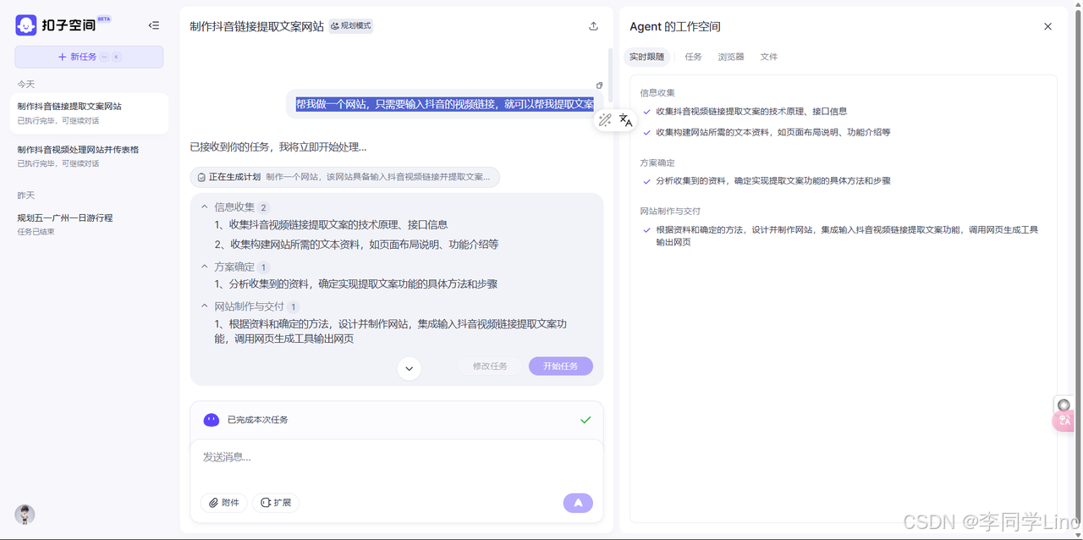Click the purple bot avatar icon
The image size is (1083, 540).
[x=212, y=420]
